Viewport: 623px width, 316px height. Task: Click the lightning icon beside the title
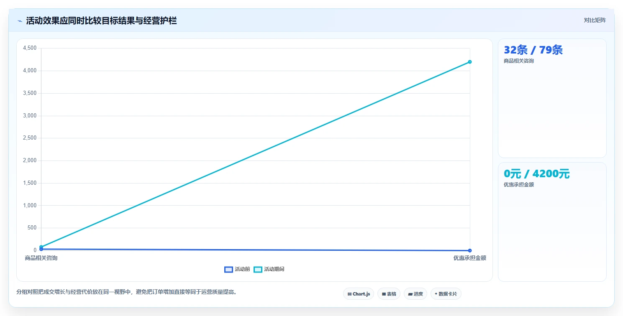[20, 21]
